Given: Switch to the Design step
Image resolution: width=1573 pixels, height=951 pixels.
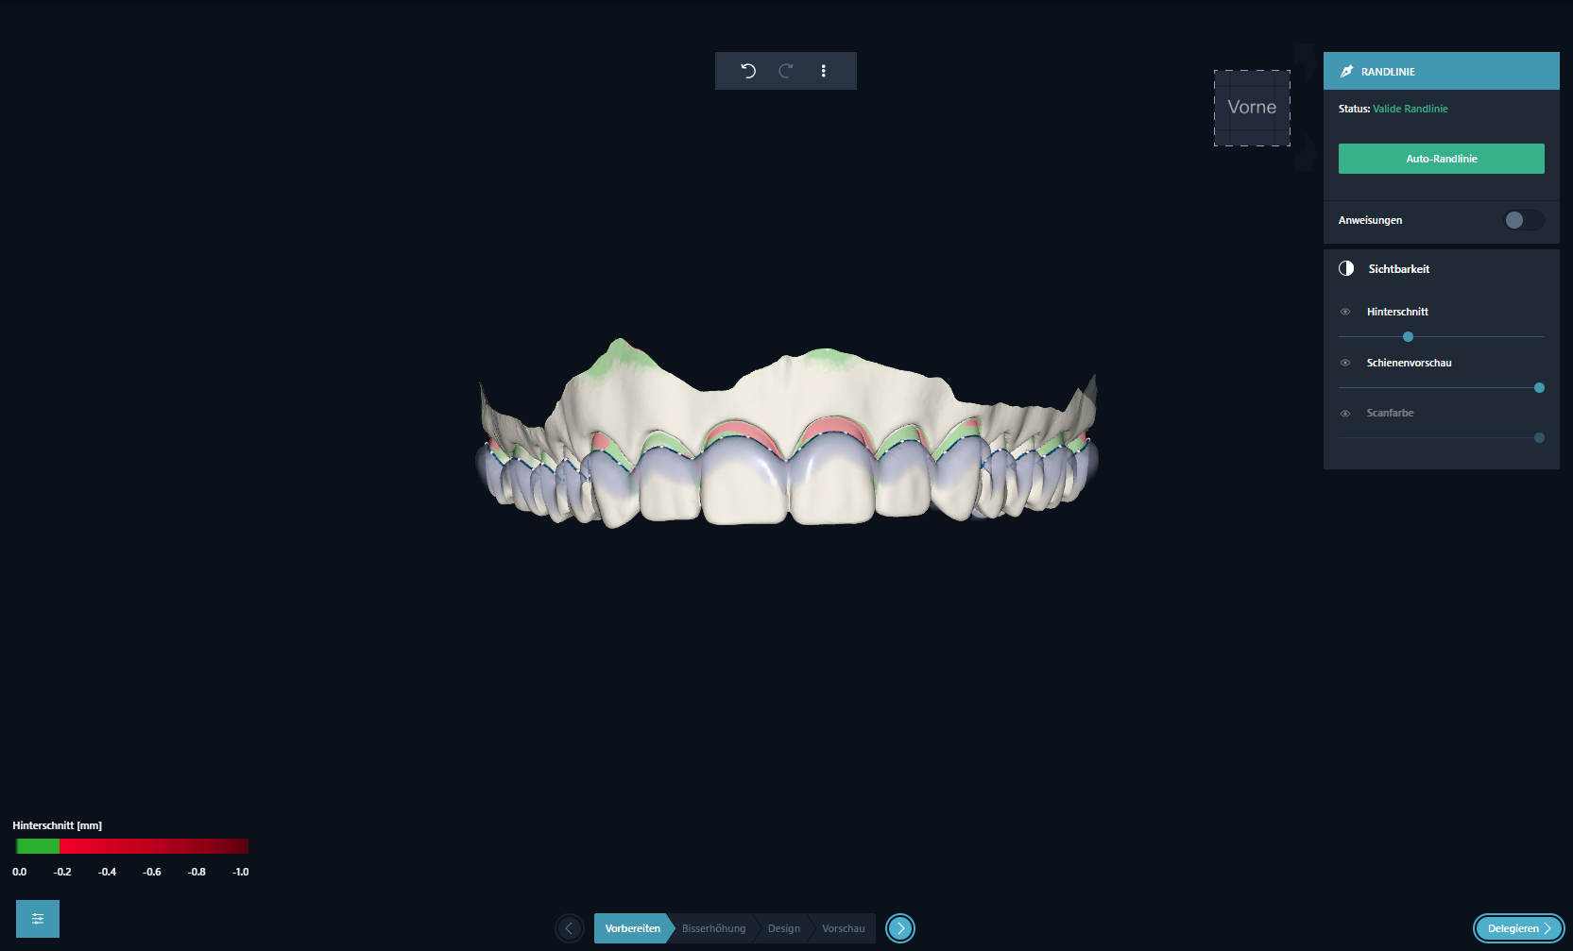Looking at the screenshot, I should [x=783, y=928].
